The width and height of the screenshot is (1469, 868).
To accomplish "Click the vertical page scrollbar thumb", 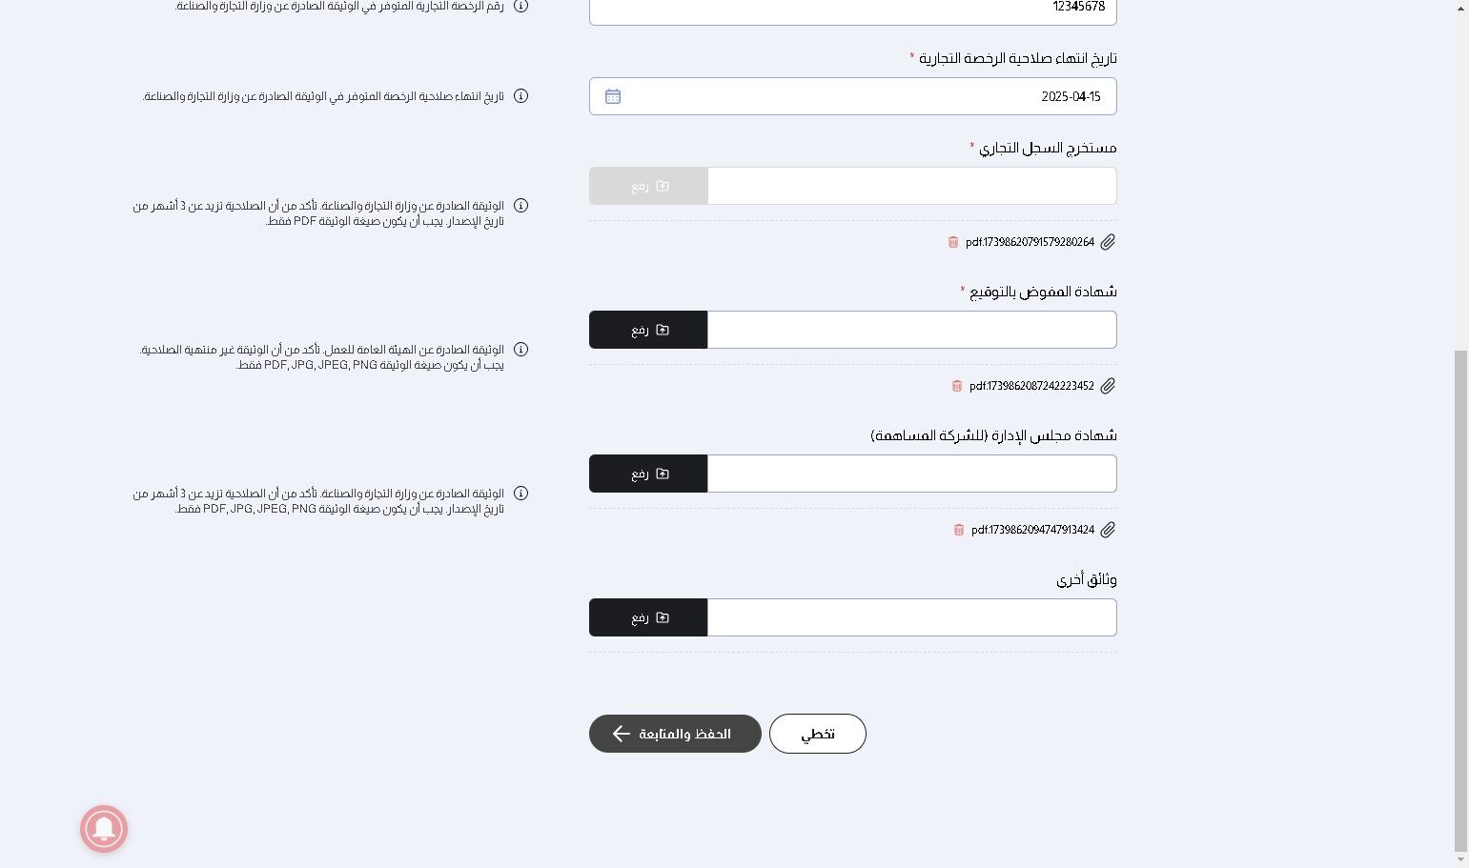I will [x=1460, y=600].
